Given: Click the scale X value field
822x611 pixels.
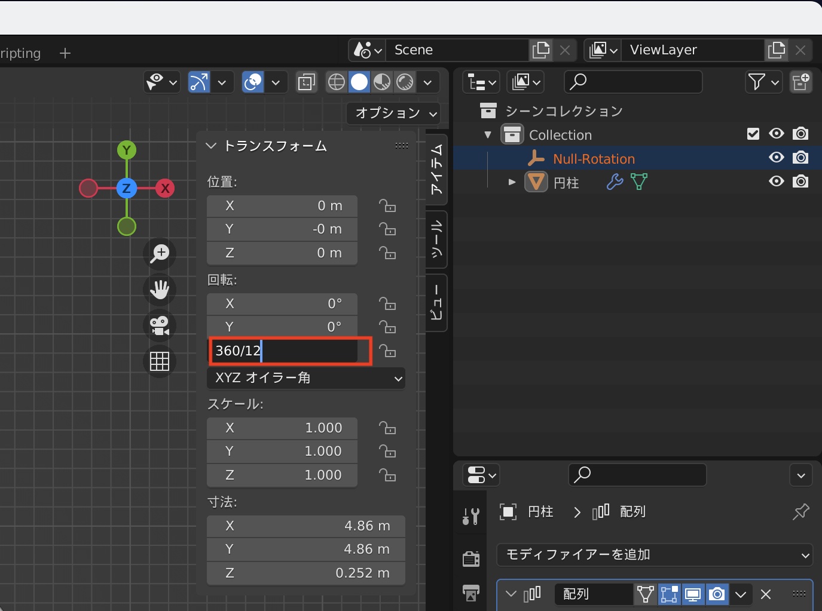Looking at the screenshot, I should (x=282, y=428).
